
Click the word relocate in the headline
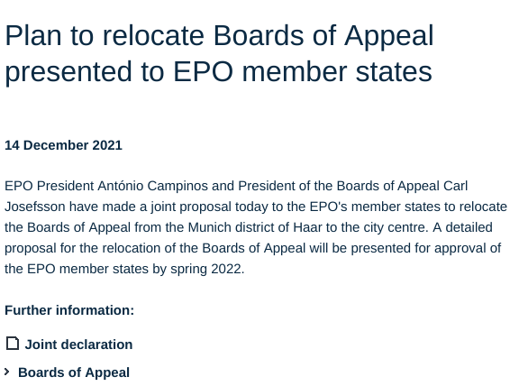tap(153, 35)
